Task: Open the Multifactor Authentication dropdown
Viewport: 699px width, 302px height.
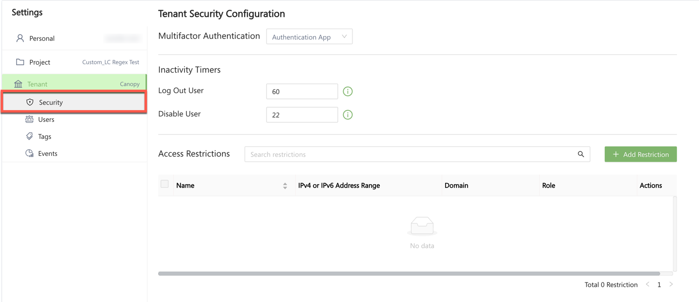Action: [309, 37]
